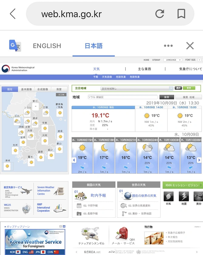Select the 日本語 translation tab
The height and width of the screenshot is (255, 203).
click(x=93, y=46)
